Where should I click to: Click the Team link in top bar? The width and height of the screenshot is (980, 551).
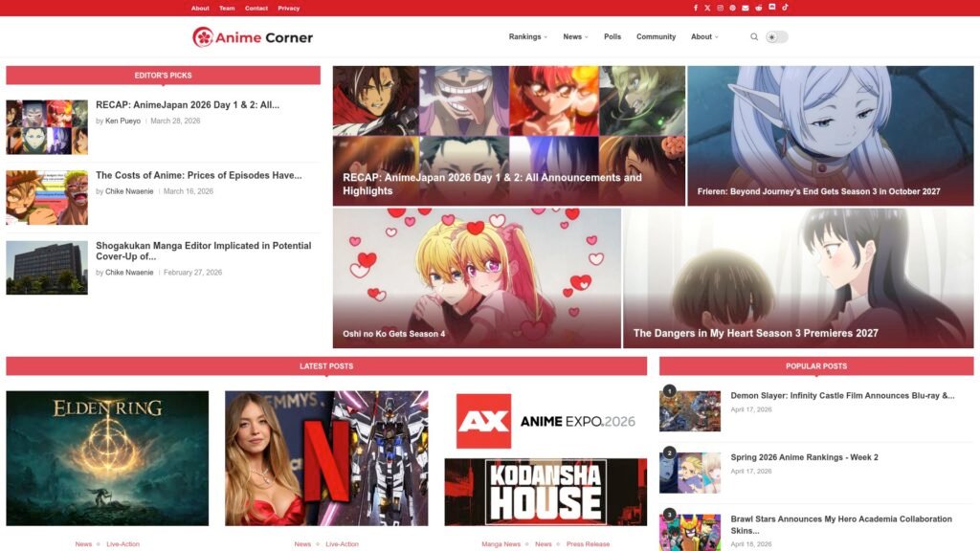tap(227, 8)
